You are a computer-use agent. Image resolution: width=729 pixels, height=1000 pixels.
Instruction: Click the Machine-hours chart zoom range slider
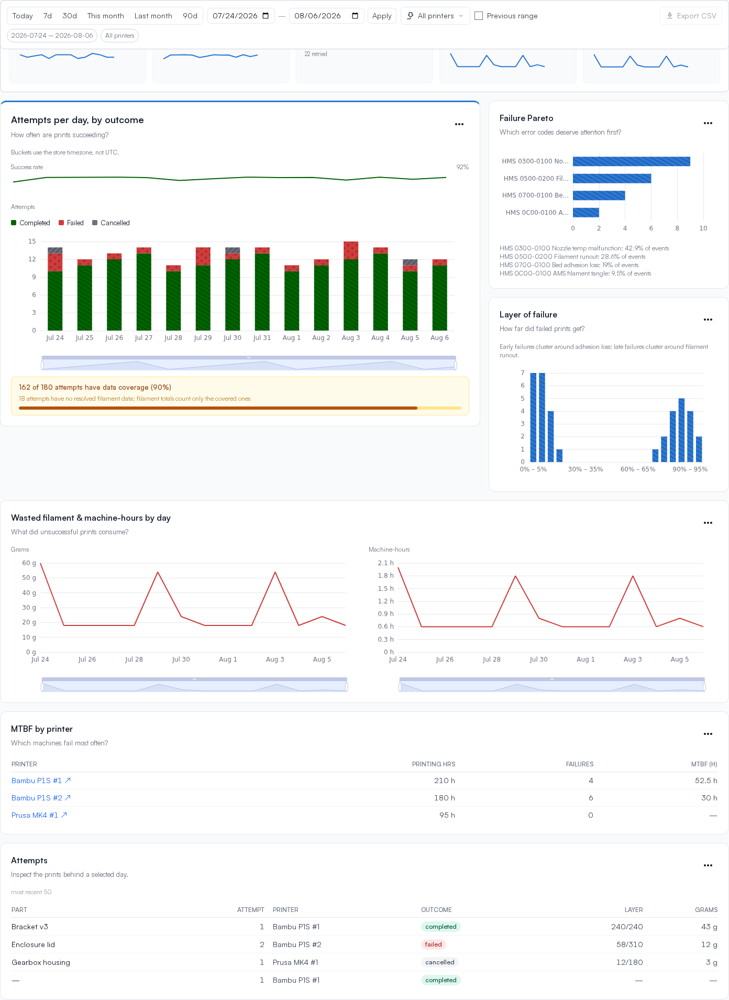pos(552,685)
